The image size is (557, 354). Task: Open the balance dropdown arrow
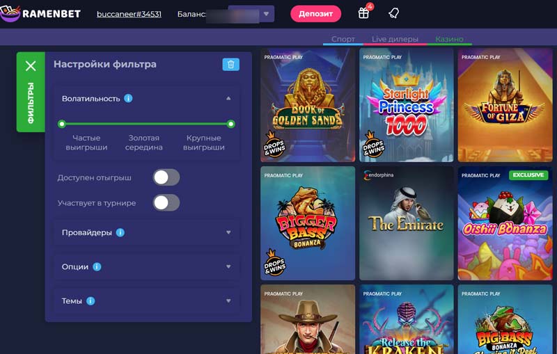point(267,14)
